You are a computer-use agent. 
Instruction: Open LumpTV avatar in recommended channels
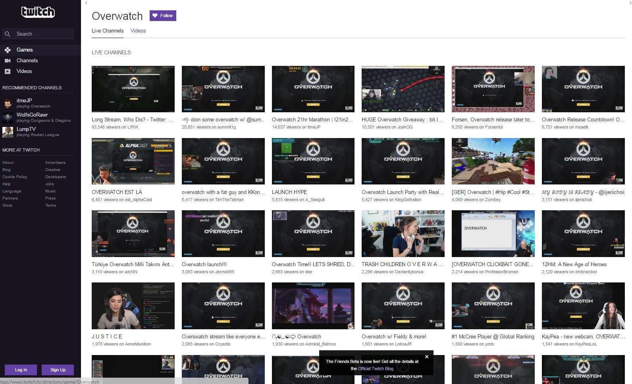click(8, 132)
